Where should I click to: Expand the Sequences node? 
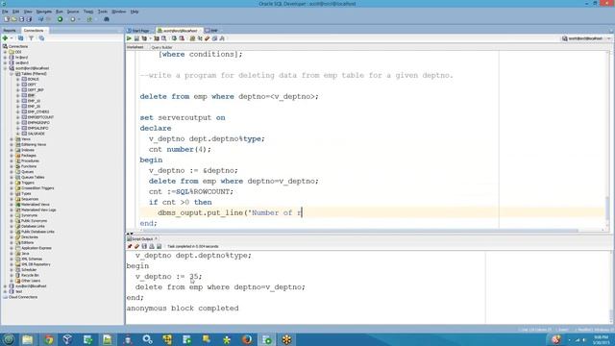12,199
